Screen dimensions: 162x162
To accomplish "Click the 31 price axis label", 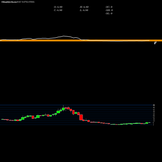I will (x=154, y=113).
